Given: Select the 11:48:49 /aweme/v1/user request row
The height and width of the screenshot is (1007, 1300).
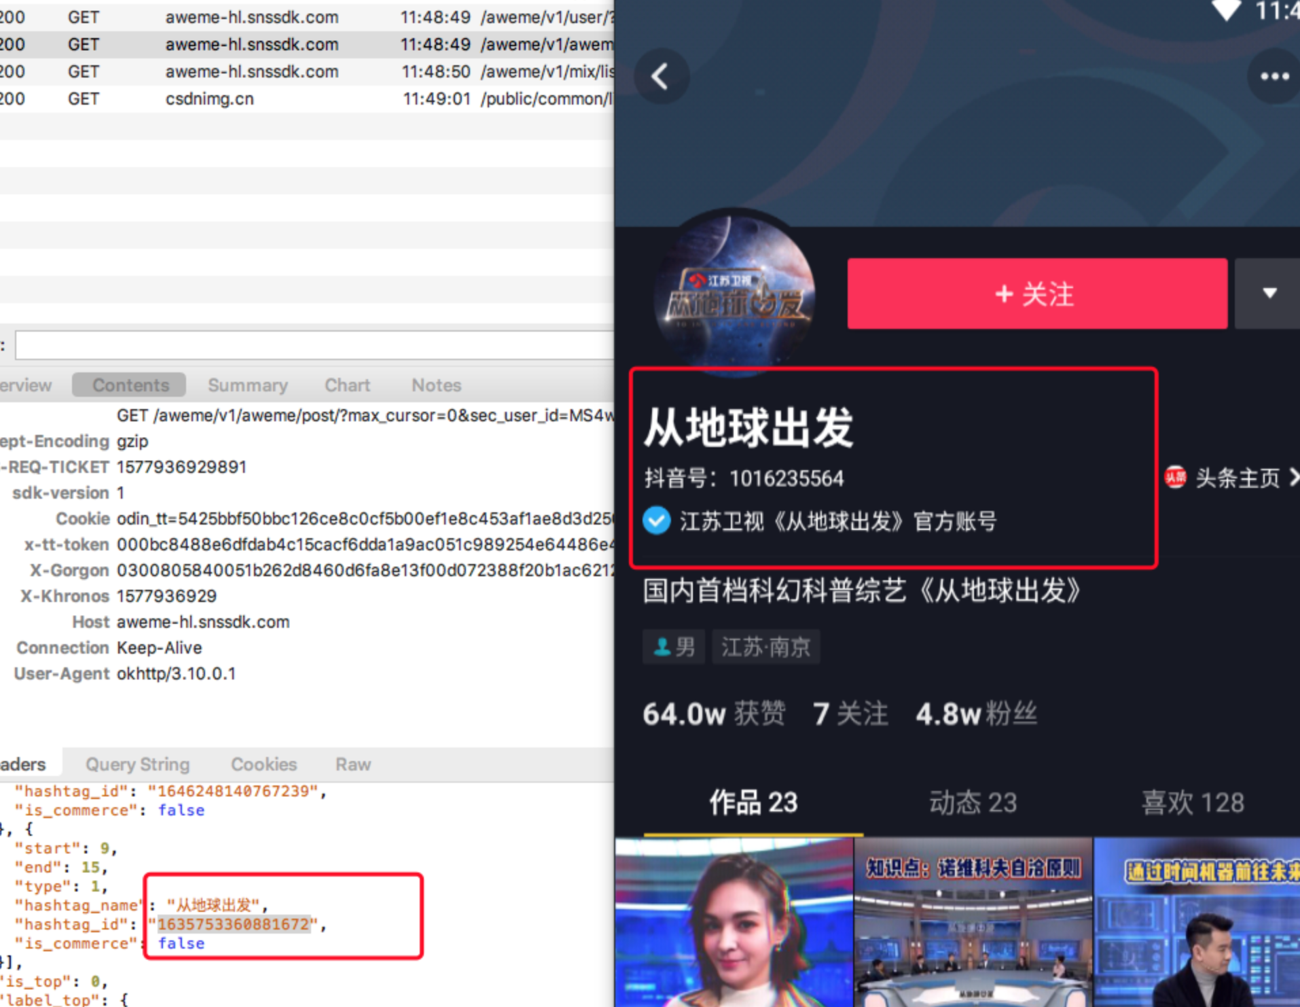Looking at the screenshot, I should (x=307, y=17).
